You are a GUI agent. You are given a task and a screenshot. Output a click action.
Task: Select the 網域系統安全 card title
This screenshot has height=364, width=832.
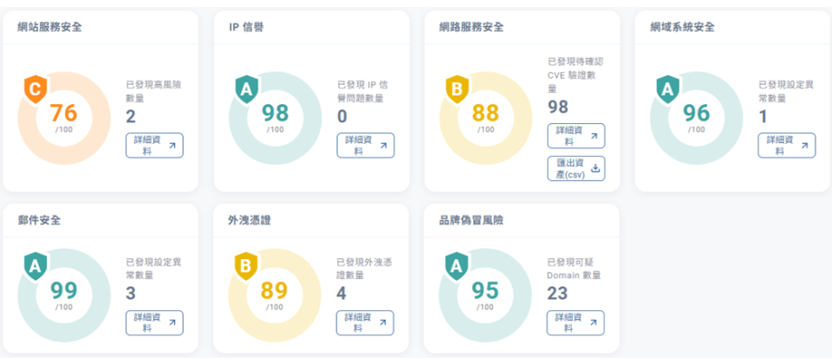click(682, 27)
